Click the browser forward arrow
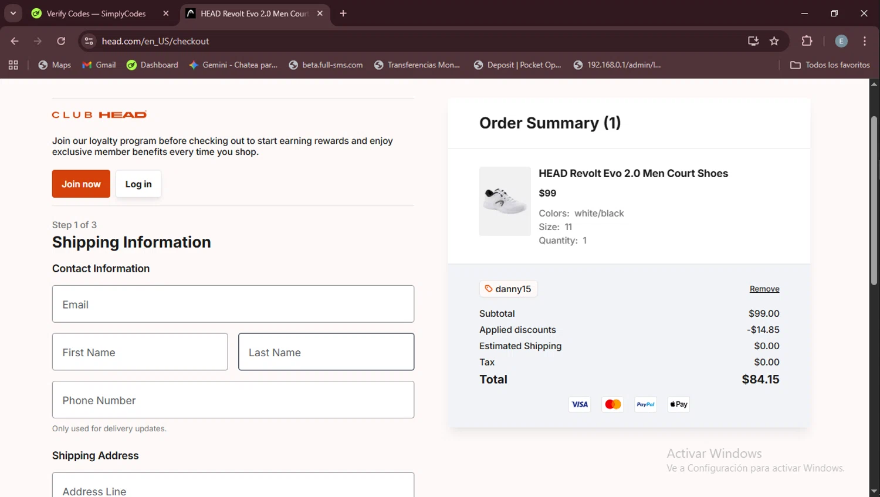The image size is (880, 497). [x=38, y=41]
